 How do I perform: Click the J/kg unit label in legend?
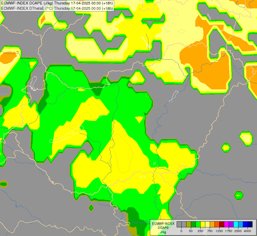tap(163, 232)
